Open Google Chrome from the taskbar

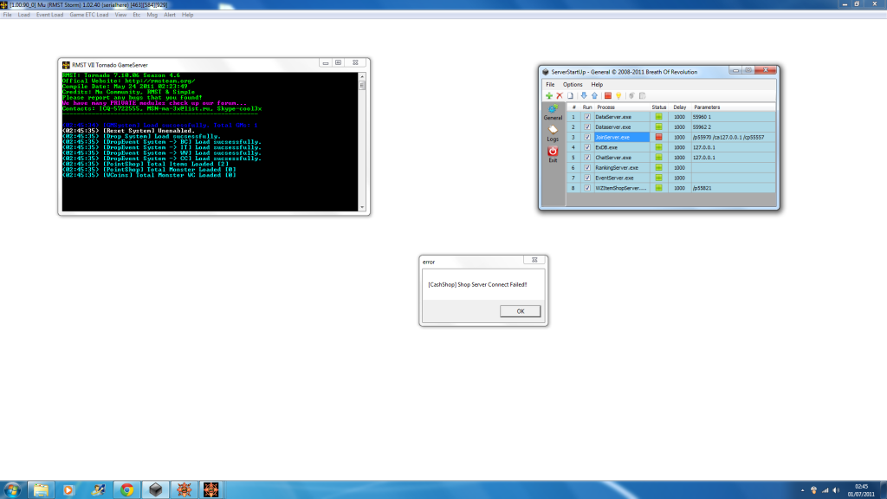click(x=126, y=489)
